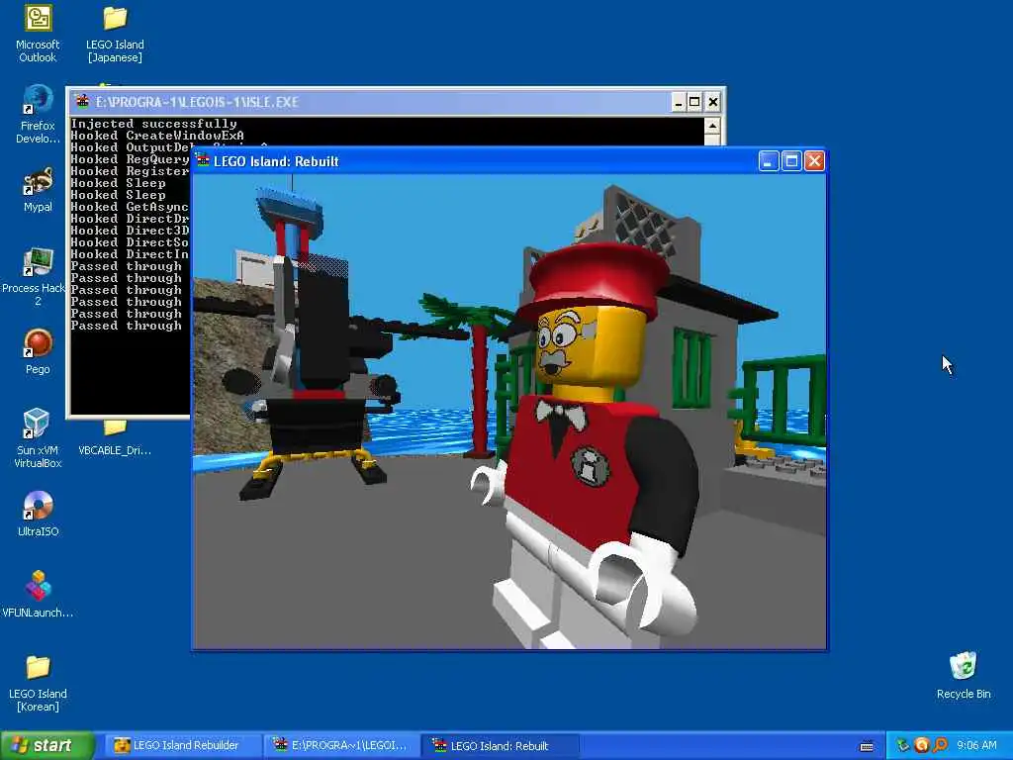Minimize the ISLE.EXE console window
This screenshot has width=1013, height=760.
tap(679, 102)
